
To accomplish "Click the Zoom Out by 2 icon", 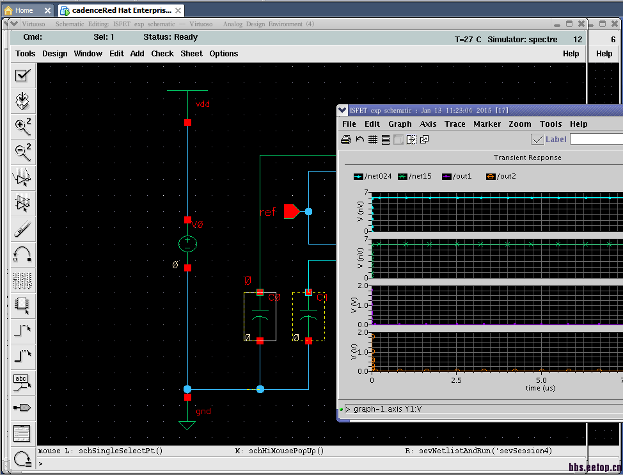I will pos(23,152).
